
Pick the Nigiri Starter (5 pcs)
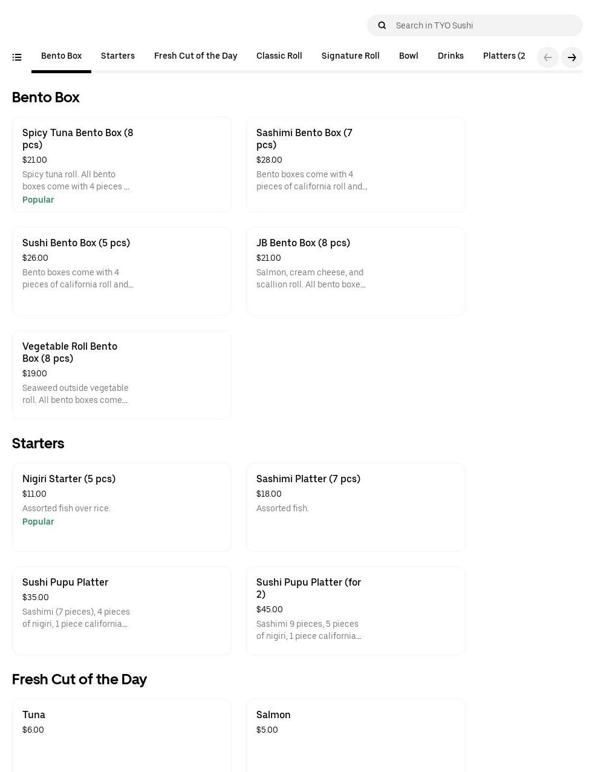click(122, 507)
